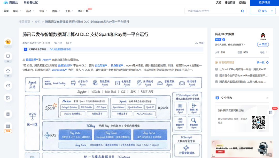Click the floating QR code grid icon
Screen dimensions: 279x158
tap(271, 112)
